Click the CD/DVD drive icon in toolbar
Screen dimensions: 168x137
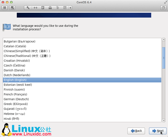click(x=50, y=8)
